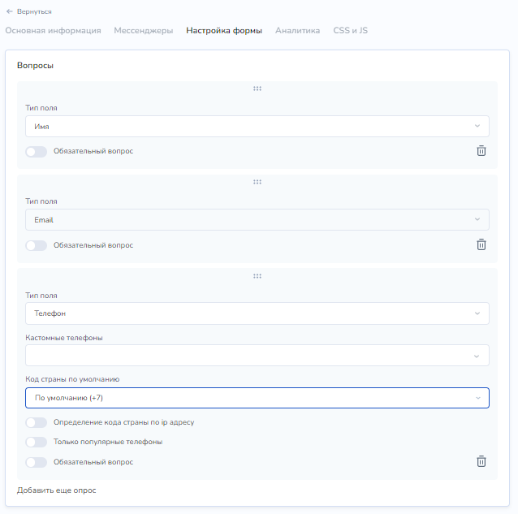The width and height of the screenshot is (518, 514).
Task: Click the back arrow next to Вернуться
Action: [9, 11]
